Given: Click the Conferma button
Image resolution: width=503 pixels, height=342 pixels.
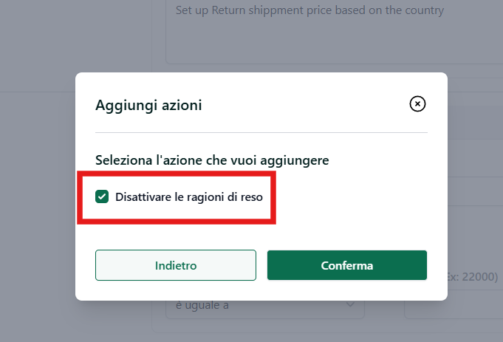Looking at the screenshot, I should pyautogui.click(x=347, y=265).
